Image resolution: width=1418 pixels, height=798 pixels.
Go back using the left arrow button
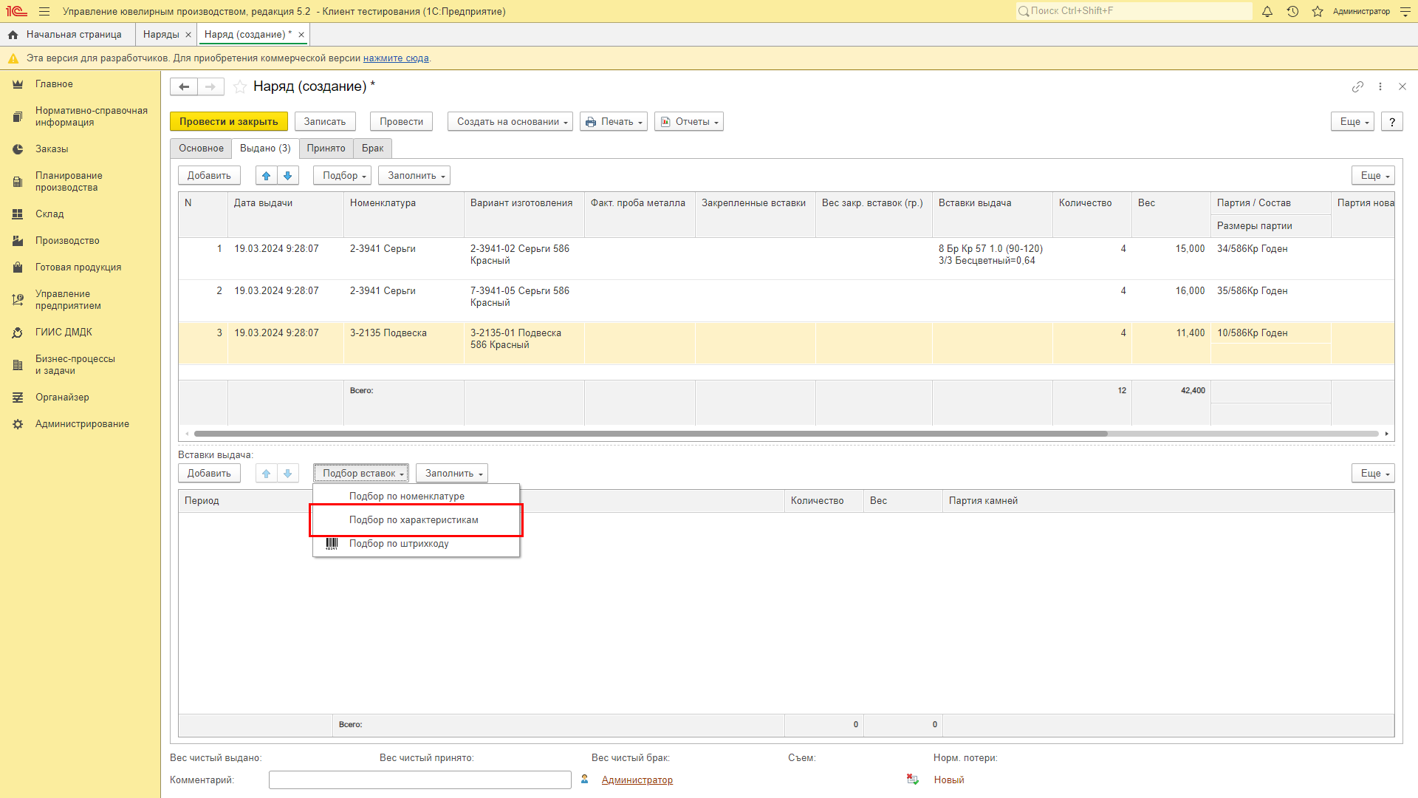tap(184, 86)
